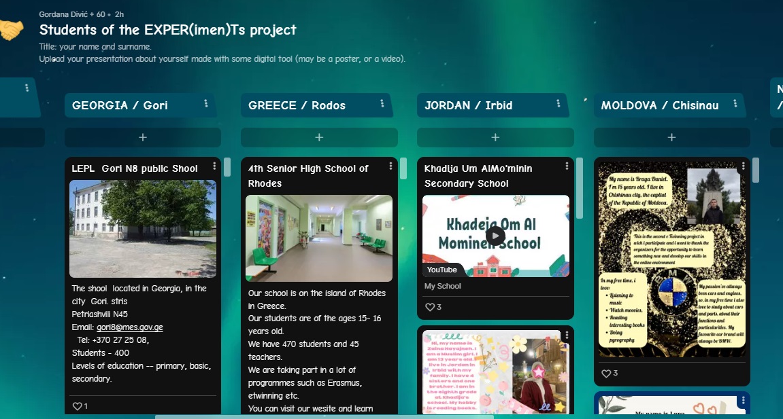783x419 pixels.
Task: Add a post to GREECE / Rodos column
Action: click(x=319, y=137)
